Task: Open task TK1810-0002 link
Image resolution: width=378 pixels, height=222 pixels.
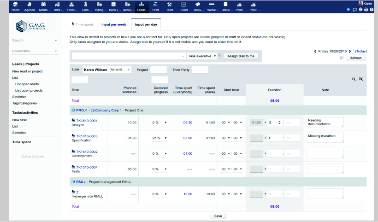Action: point(86,152)
